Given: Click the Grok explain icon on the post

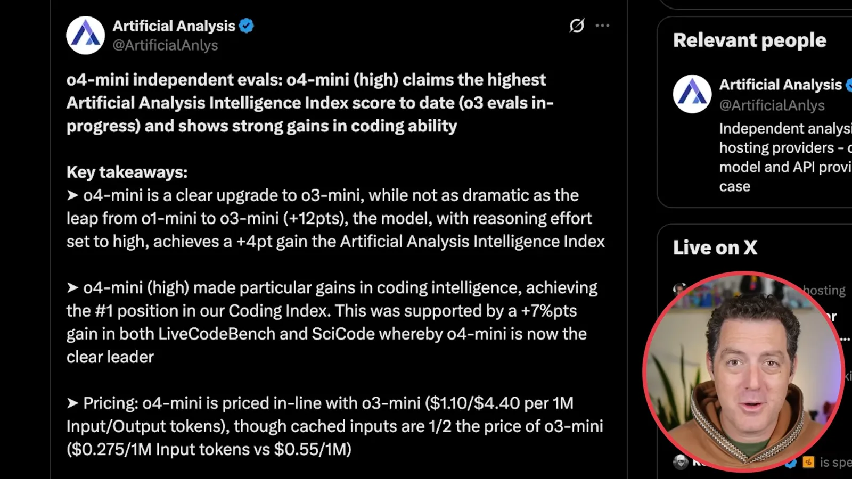Looking at the screenshot, I should click(577, 26).
